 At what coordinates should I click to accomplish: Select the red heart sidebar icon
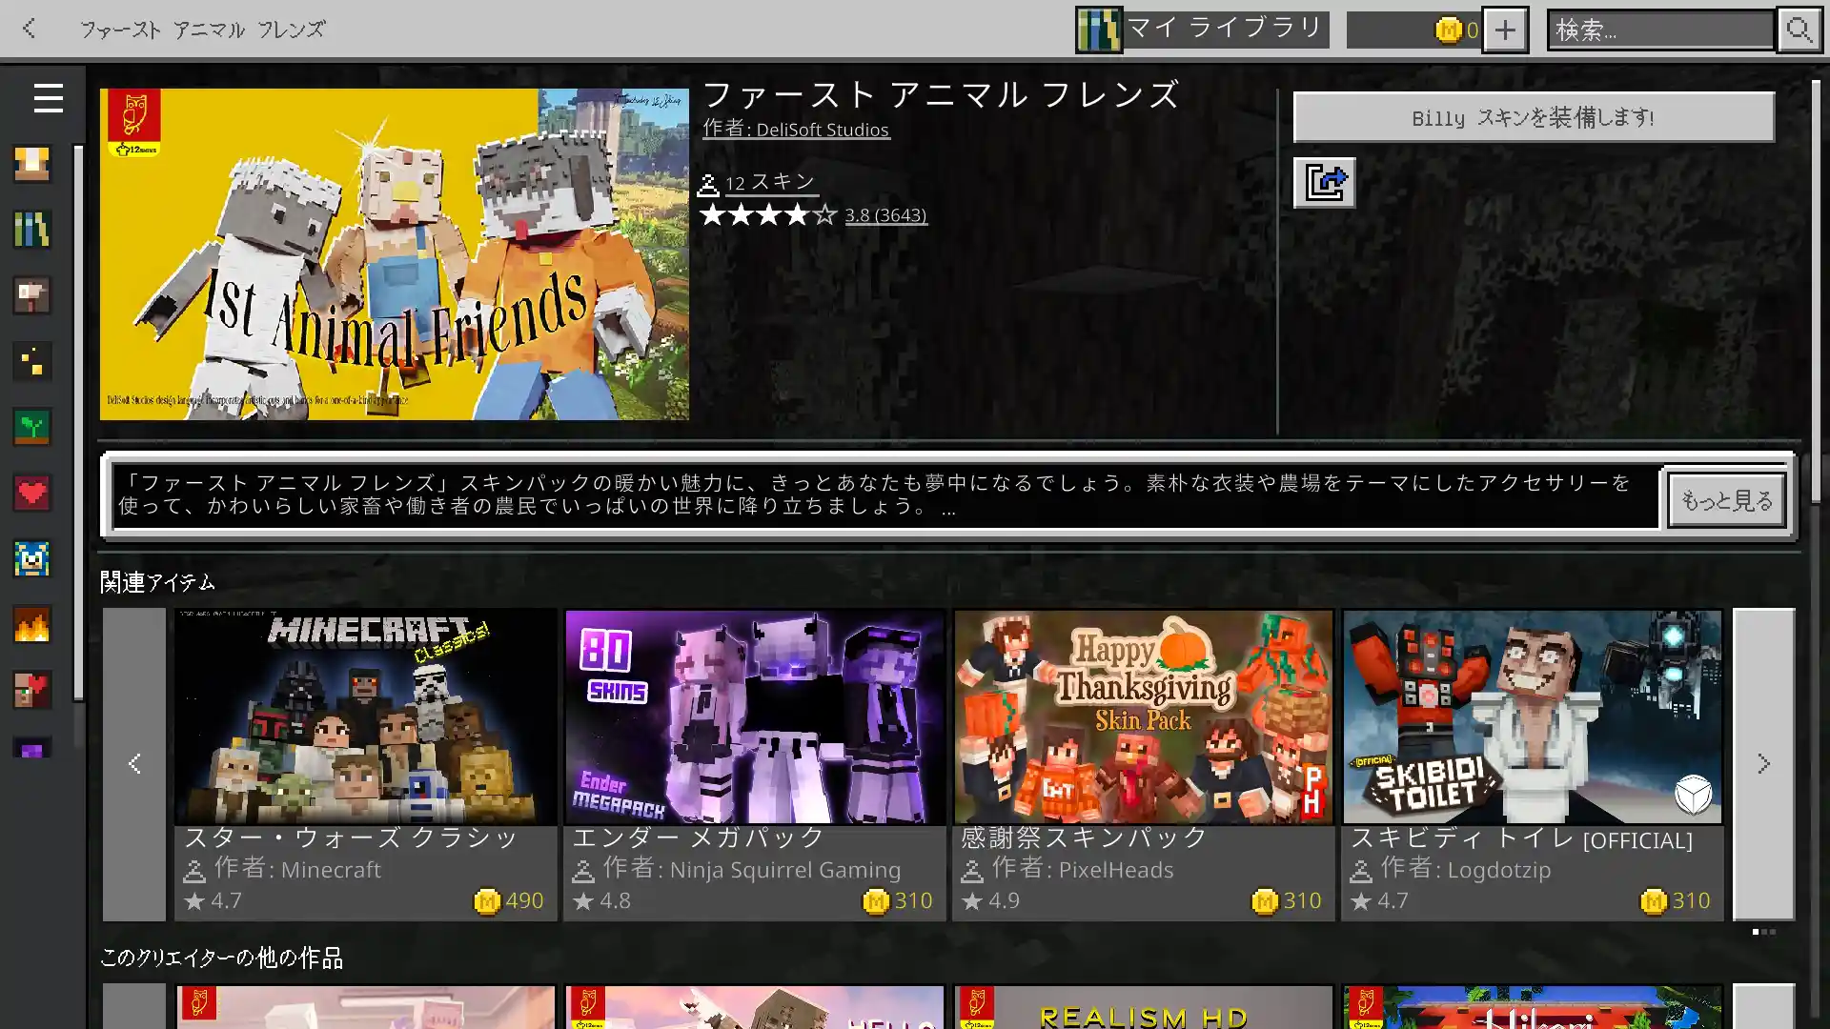click(x=31, y=493)
